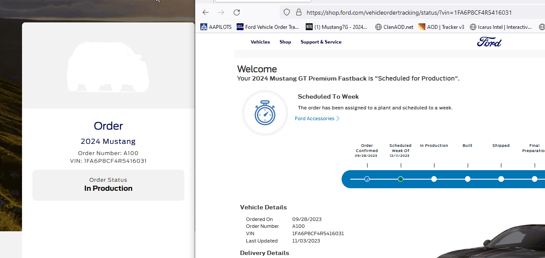Image resolution: width=545 pixels, height=258 pixels.
Task: Open the Mustang7G bookmark
Action: click(336, 27)
